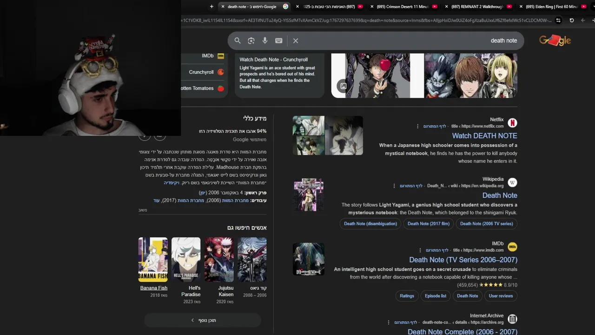Open the Death Note Wikipedia result title
The width and height of the screenshot is (595, 335).
[500, 195]
